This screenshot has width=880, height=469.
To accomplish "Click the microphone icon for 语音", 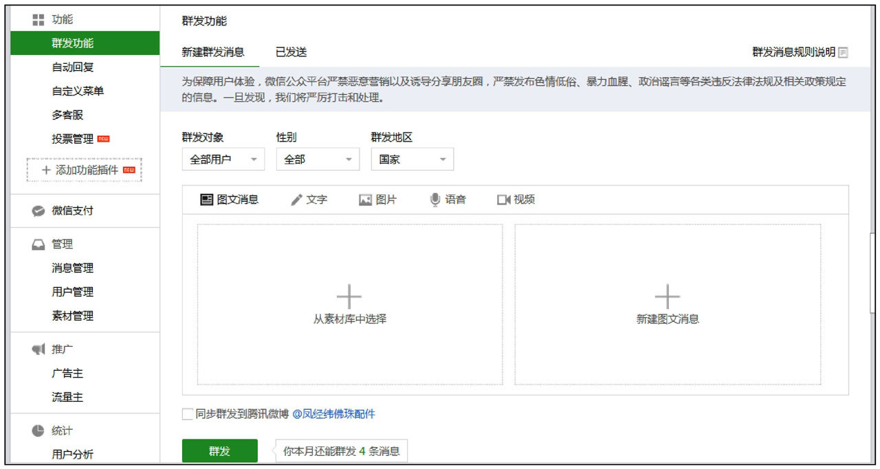I will tap(435, 200).
